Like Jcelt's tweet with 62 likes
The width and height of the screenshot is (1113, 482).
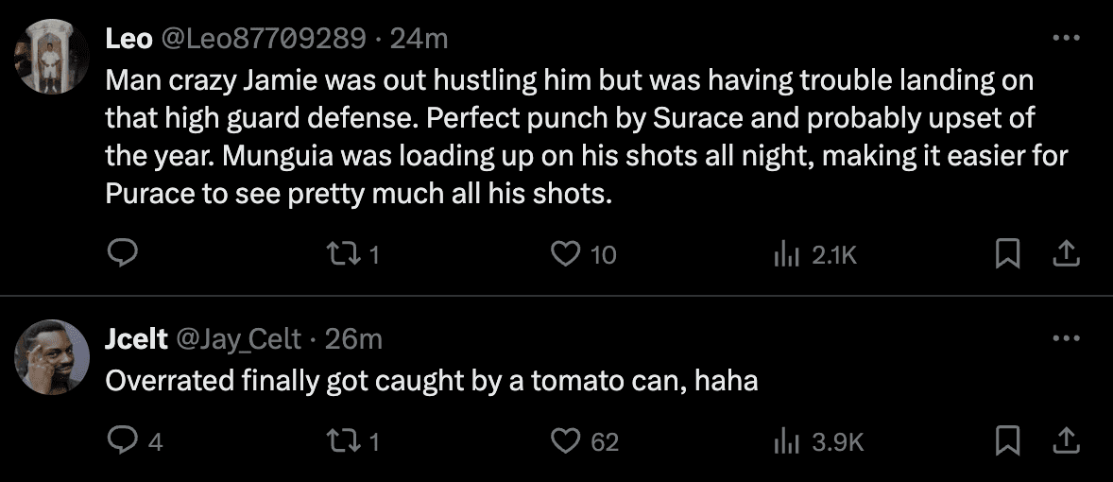click(x=566, y=439)
